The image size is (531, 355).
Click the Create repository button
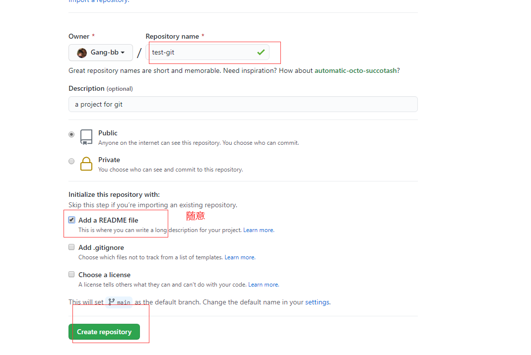[104, 332]
